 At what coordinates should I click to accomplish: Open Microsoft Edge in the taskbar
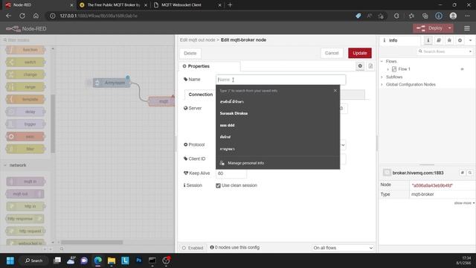coord(97,261)
